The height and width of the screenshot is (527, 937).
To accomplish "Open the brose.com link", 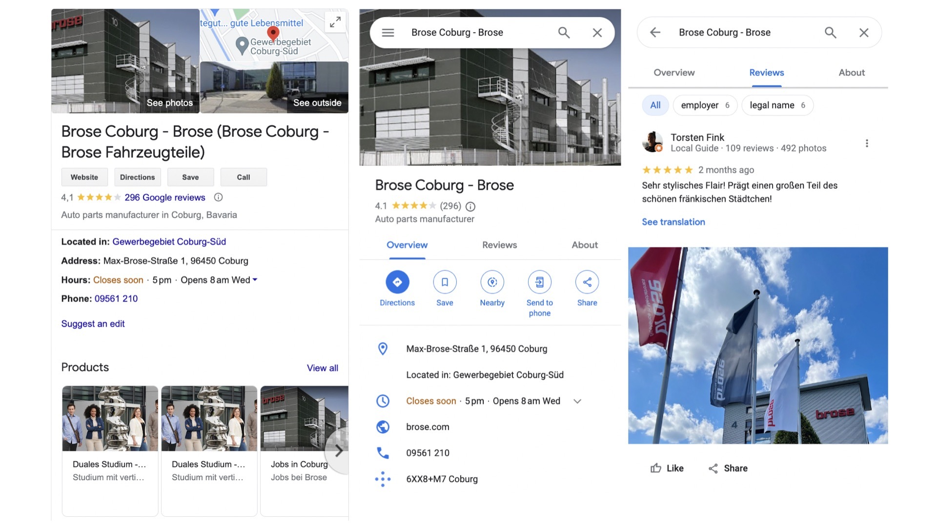I will (x=428, y=426).
